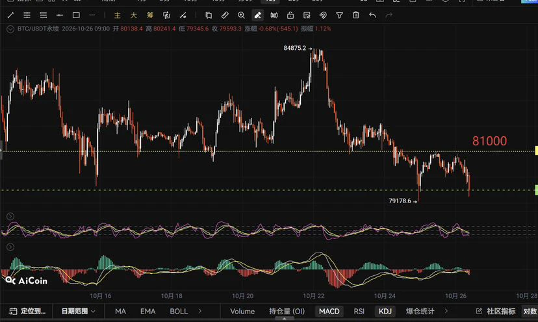Open 社区指标 community indicators
538x322 pixels.
tap(496, 311)
